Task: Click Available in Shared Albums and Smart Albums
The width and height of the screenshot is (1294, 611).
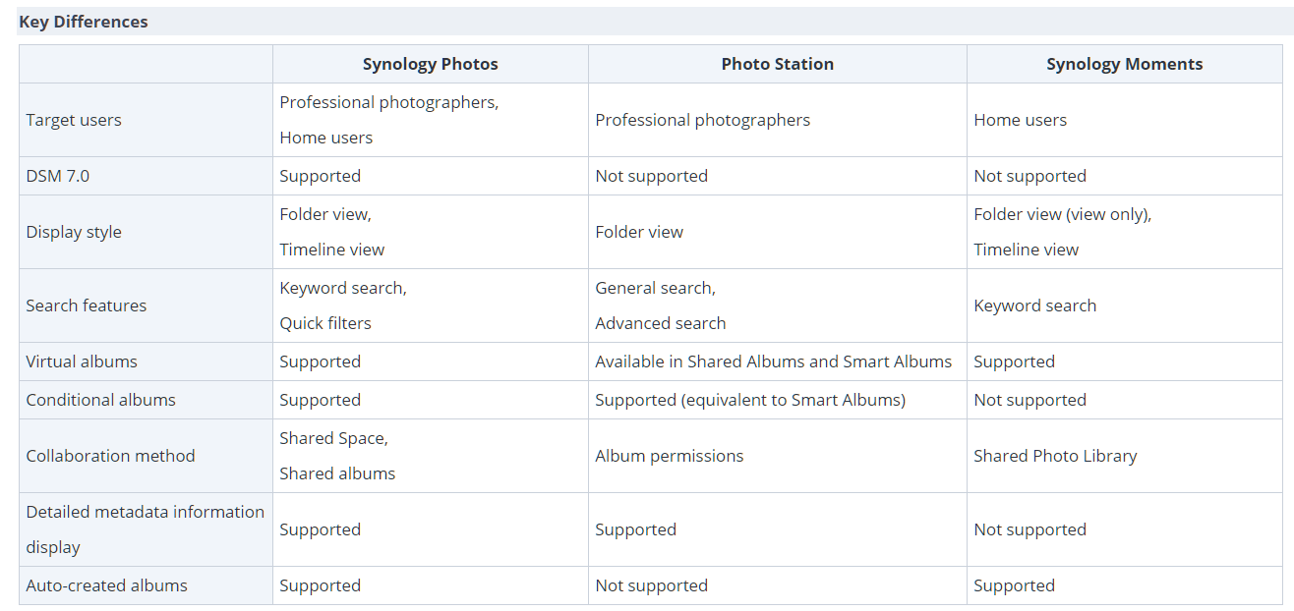Action: click(x=773, y=361)
